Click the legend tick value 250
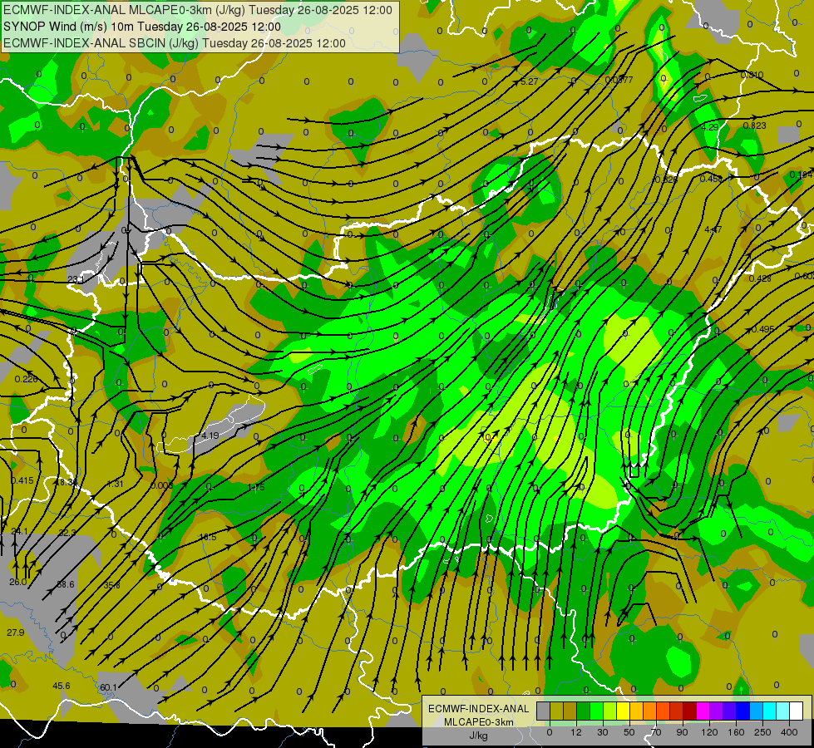This screenshot has width=814, height=748. click(x=762, y=732)
